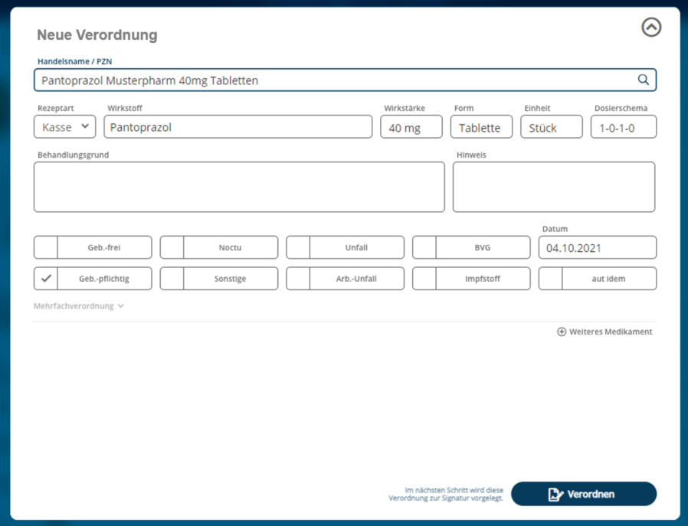The height and width of the screenshot is (526, 688).
Task: Click into the Behandlungsgrund text area
Action: coord(239,187)
